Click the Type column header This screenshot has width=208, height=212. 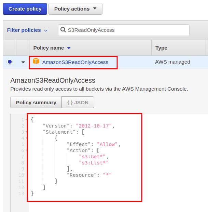point(161,48)
